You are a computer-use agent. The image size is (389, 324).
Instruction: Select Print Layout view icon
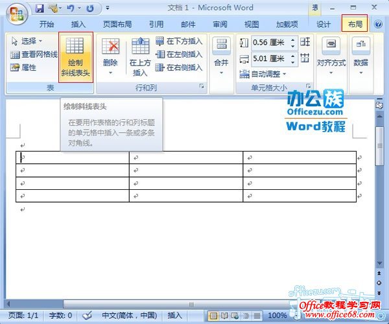[213, 316]
